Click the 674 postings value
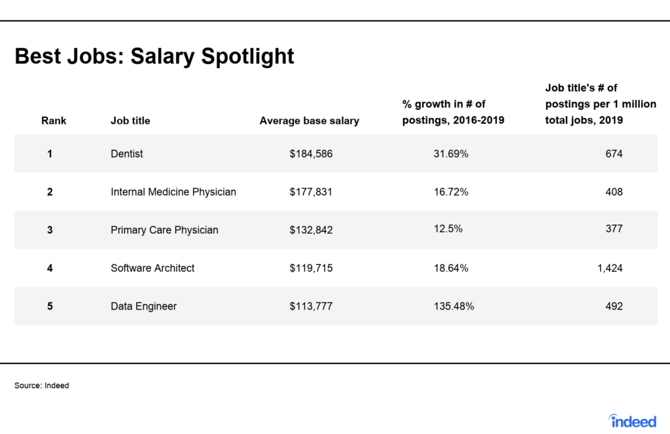670x434 pixels. 614,153
